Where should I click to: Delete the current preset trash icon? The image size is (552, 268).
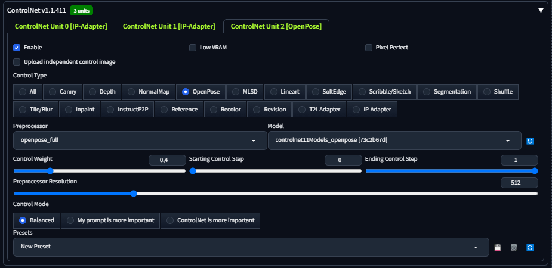pos(514,248)
